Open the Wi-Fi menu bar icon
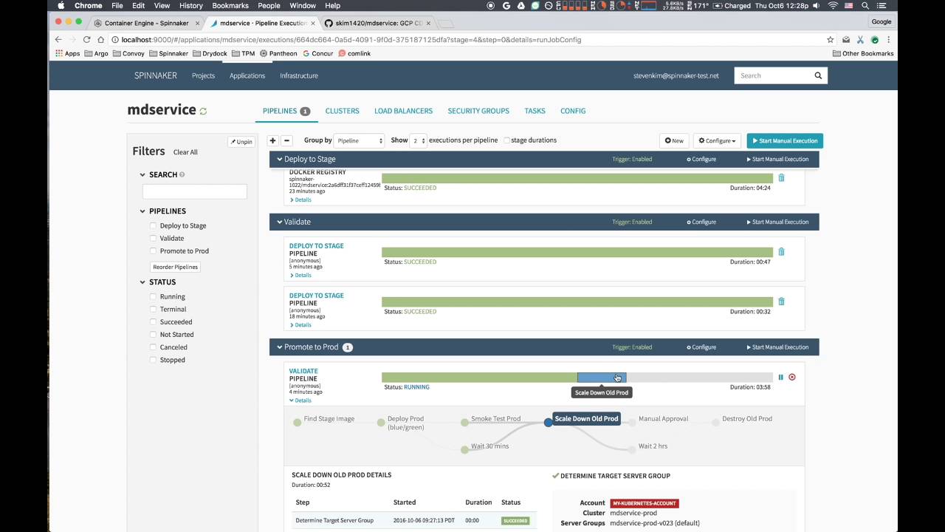The image size is (945, 532). pos(833,5)
